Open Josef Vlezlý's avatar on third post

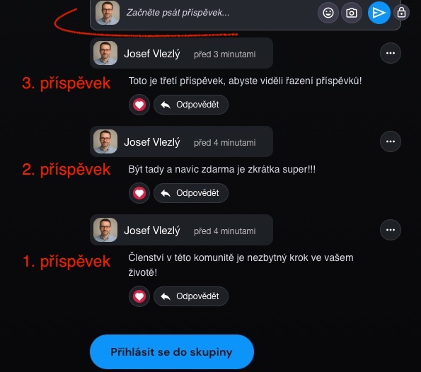pyautogui.click(x=105, y=53)
